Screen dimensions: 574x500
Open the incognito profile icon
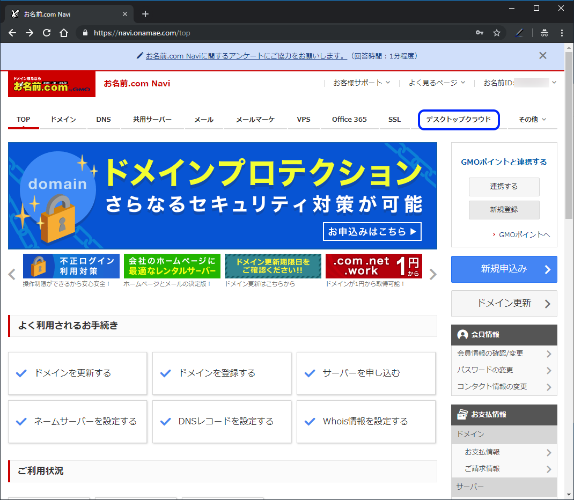544,33
